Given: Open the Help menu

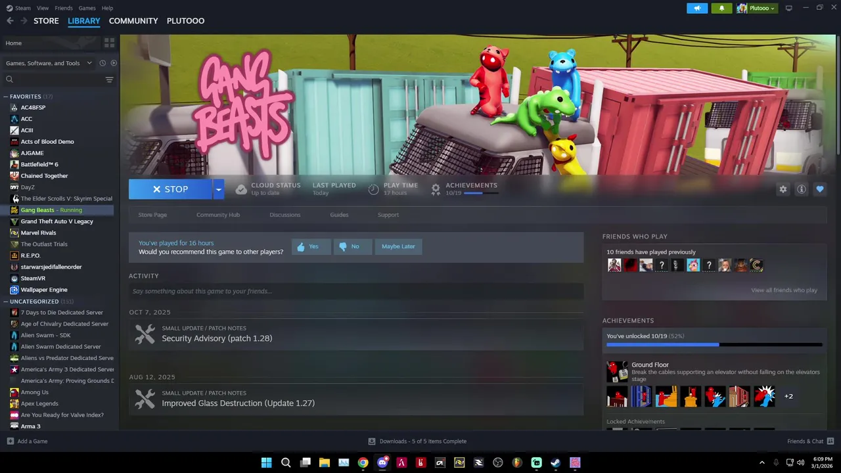Looking at the screenshot, I should tap(107, 8).
